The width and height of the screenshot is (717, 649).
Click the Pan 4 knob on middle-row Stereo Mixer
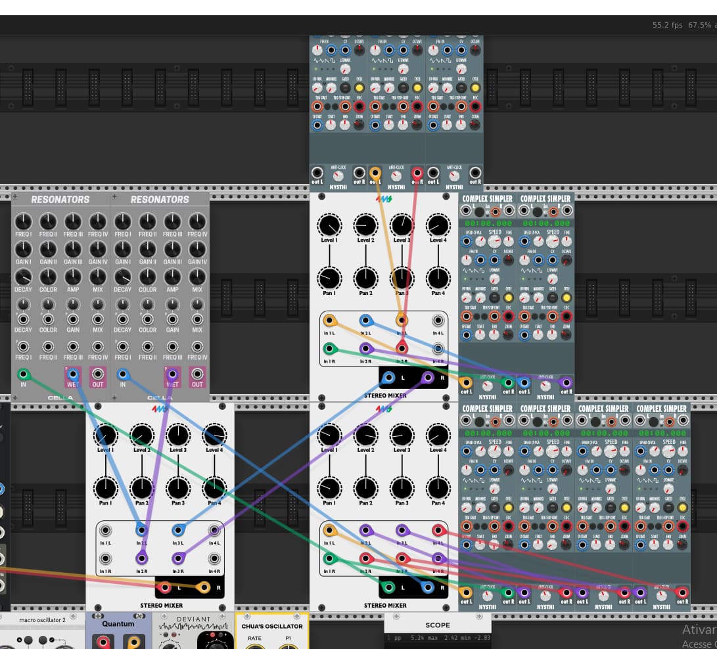[437, 277]
